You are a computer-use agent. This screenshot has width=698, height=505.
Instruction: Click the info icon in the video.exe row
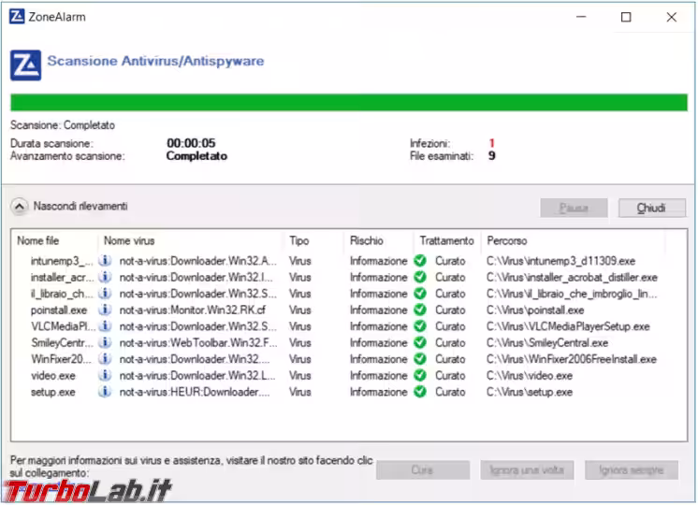pyautogui.click(x=105, y=376)
